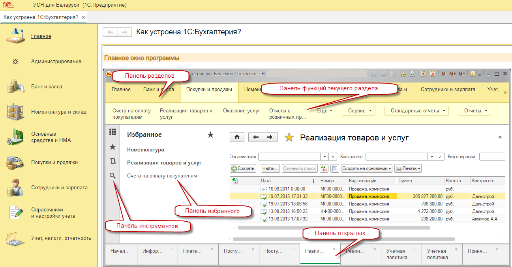Select the Оказание услуг command
This screenshot has height=267, width=512.
tap(242, 111)
